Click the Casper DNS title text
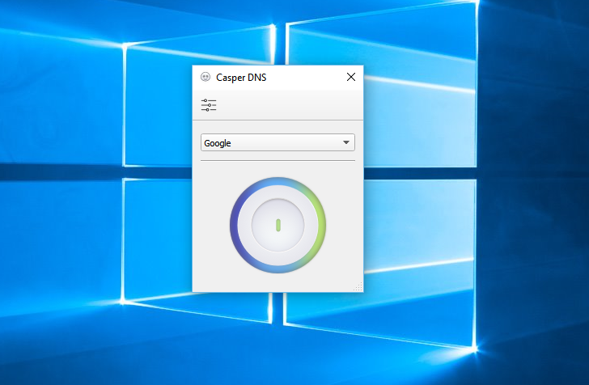Screen dimensions: 589x385 point(241,78)
